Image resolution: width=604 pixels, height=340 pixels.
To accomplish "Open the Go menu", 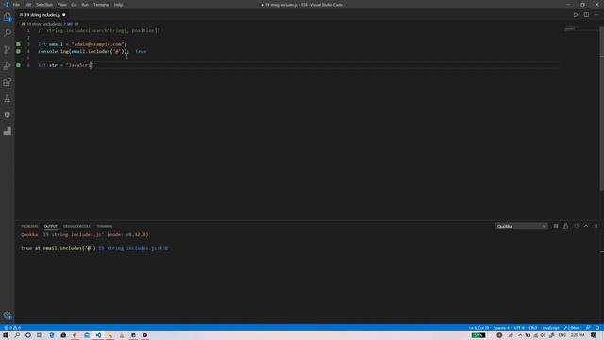I will pos(74,5).
